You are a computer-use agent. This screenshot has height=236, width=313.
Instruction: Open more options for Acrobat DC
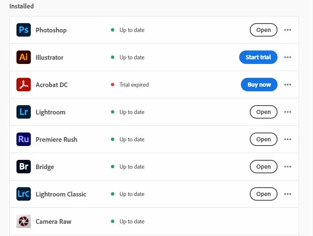click(288, 85)
